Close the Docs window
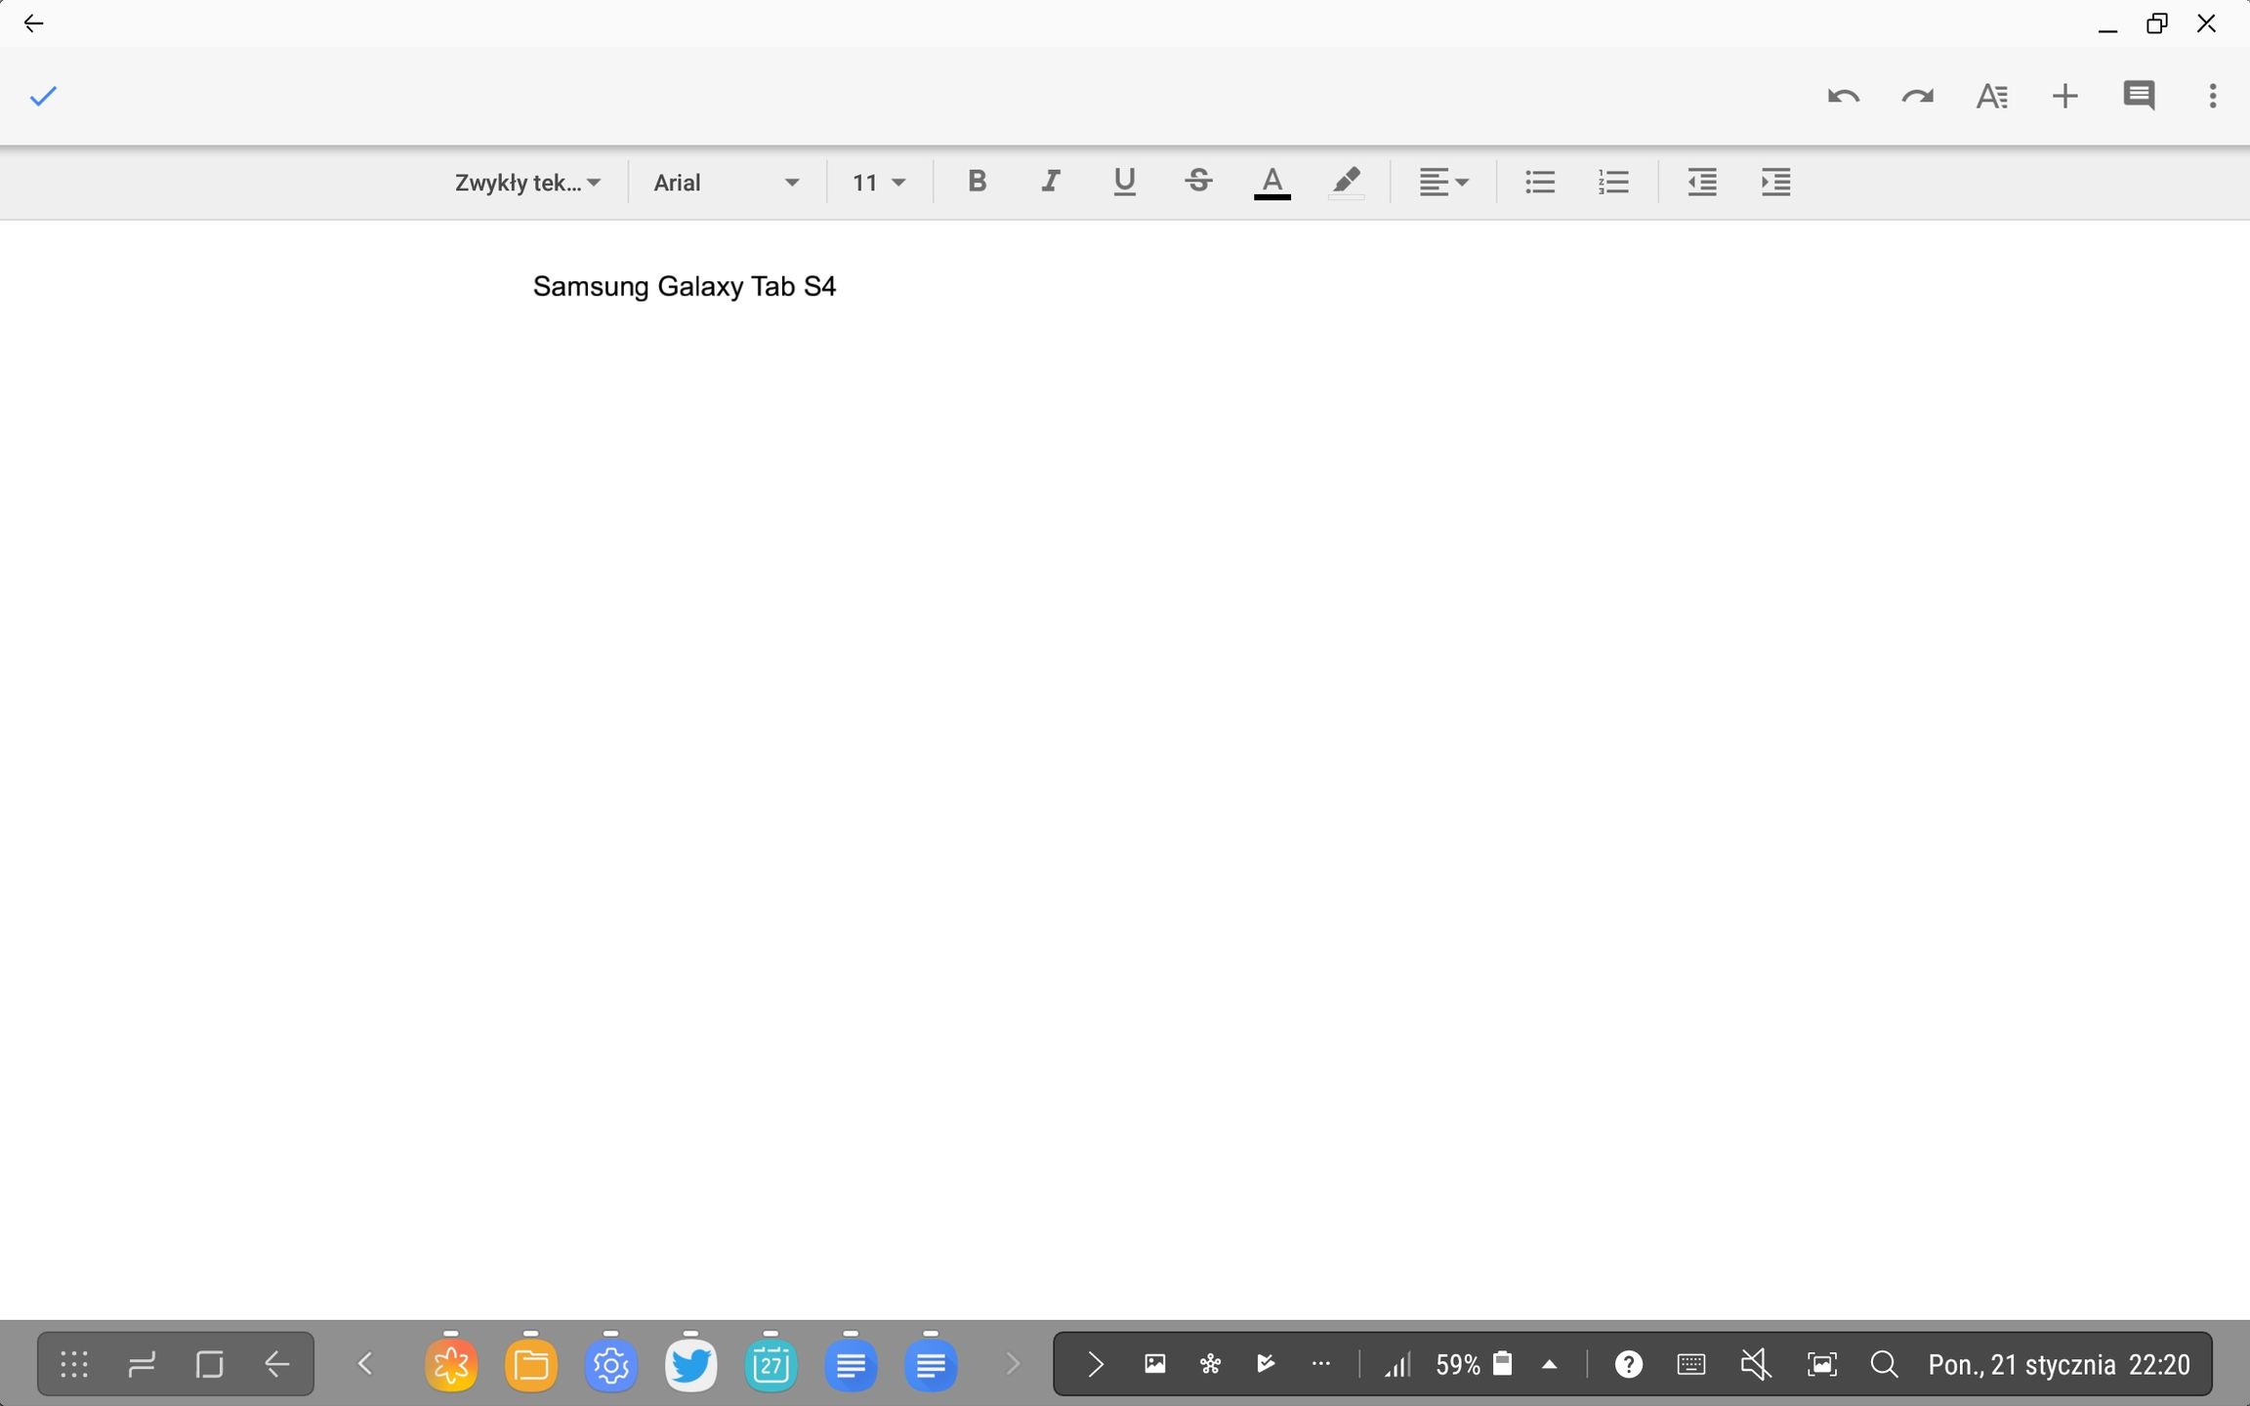 (2206, 23)
